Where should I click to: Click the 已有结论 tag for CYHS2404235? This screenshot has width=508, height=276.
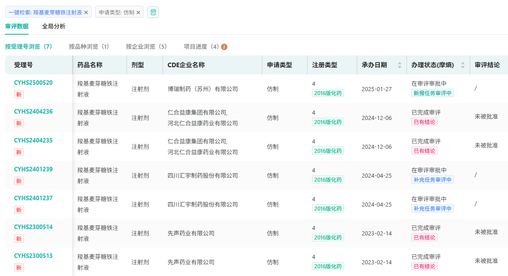point(424,151)
